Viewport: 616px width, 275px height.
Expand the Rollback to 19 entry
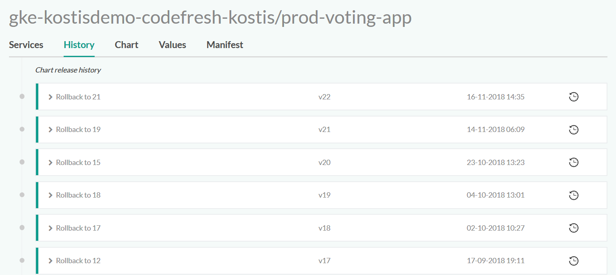pyautogui.click(x=51, y=130)
